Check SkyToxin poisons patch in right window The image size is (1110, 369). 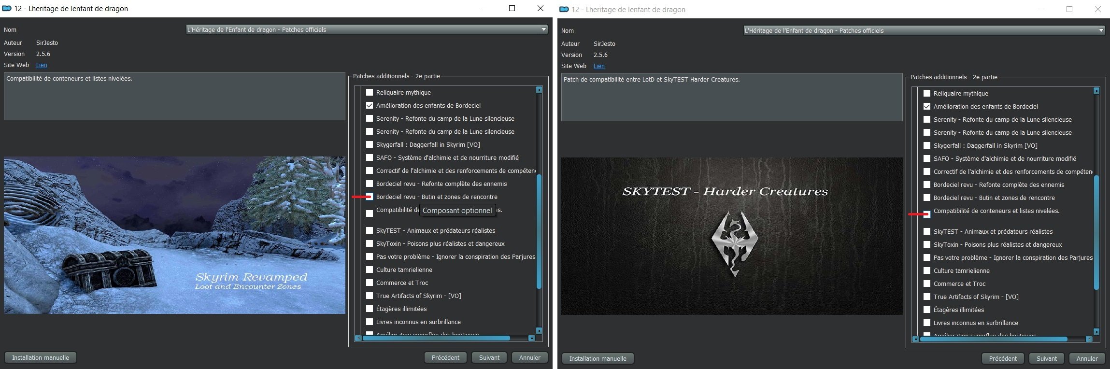tap(927, 244)
